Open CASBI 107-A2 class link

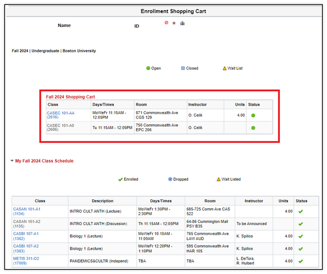[x=26, y=249]
